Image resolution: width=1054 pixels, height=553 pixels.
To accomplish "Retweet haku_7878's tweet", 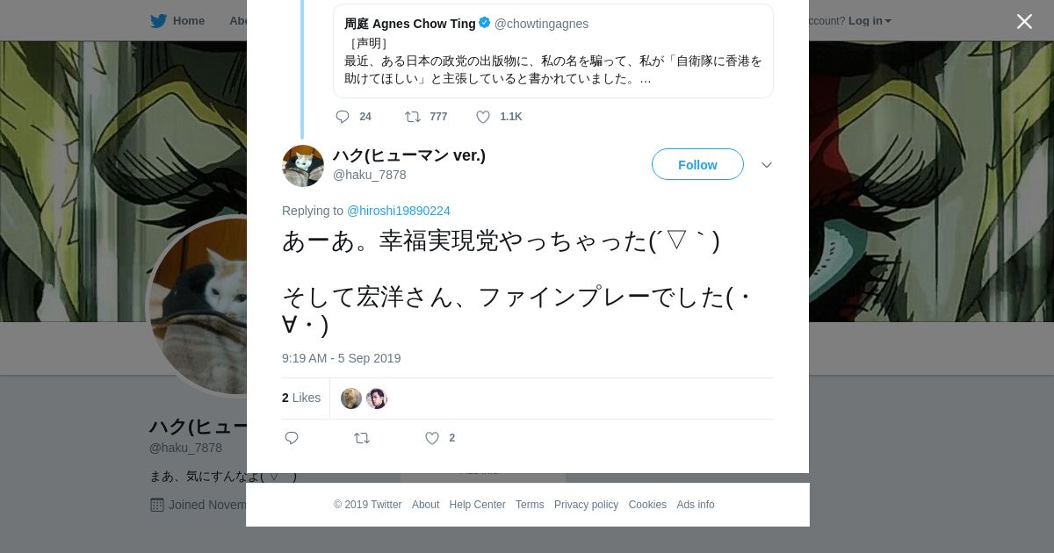I will (361, 438).
